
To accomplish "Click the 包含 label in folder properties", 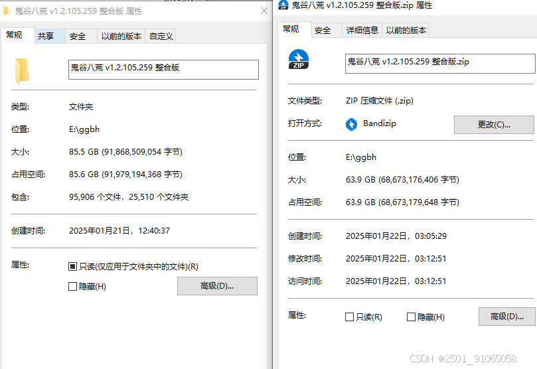I will (x=20, y=197).
